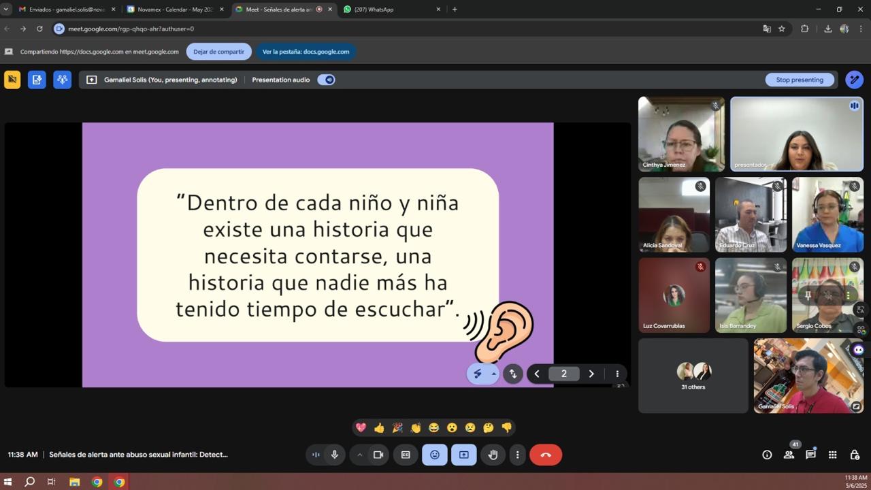Click the Dejar de compartir button
This screenshot has height=490, width=871.
(218, 52)
